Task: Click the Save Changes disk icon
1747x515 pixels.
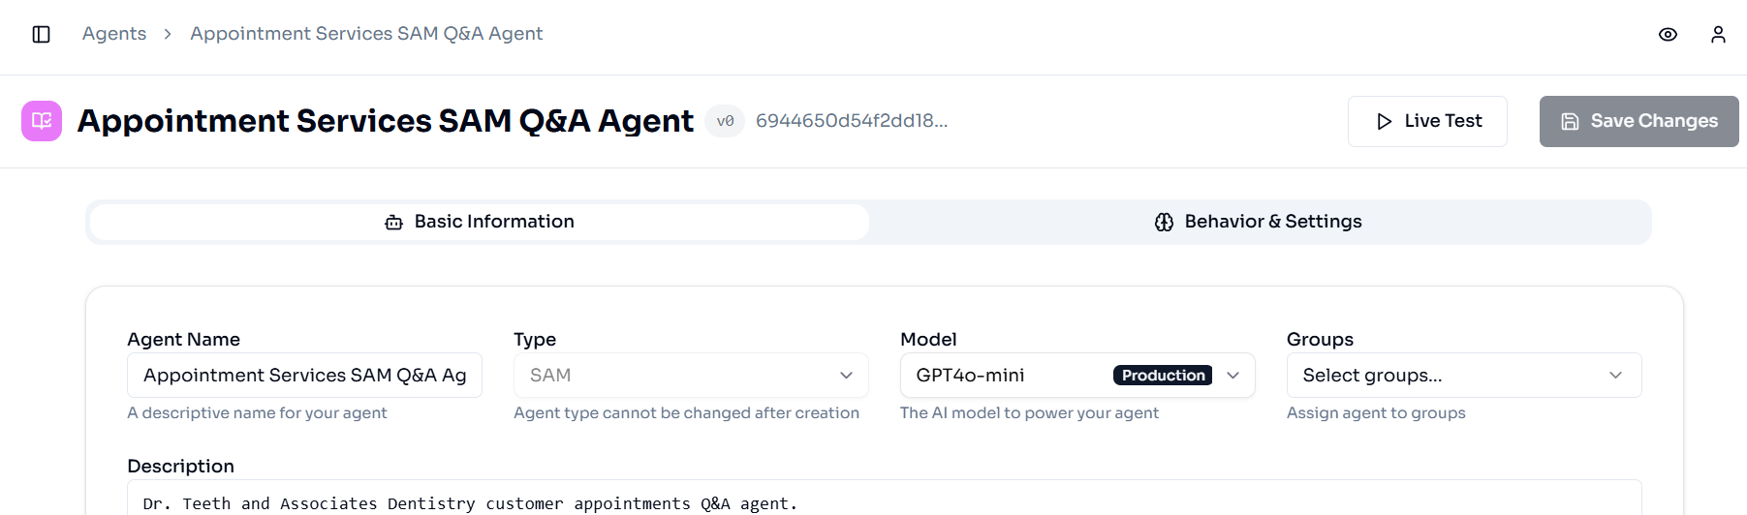Action: tap(1570, 122)
